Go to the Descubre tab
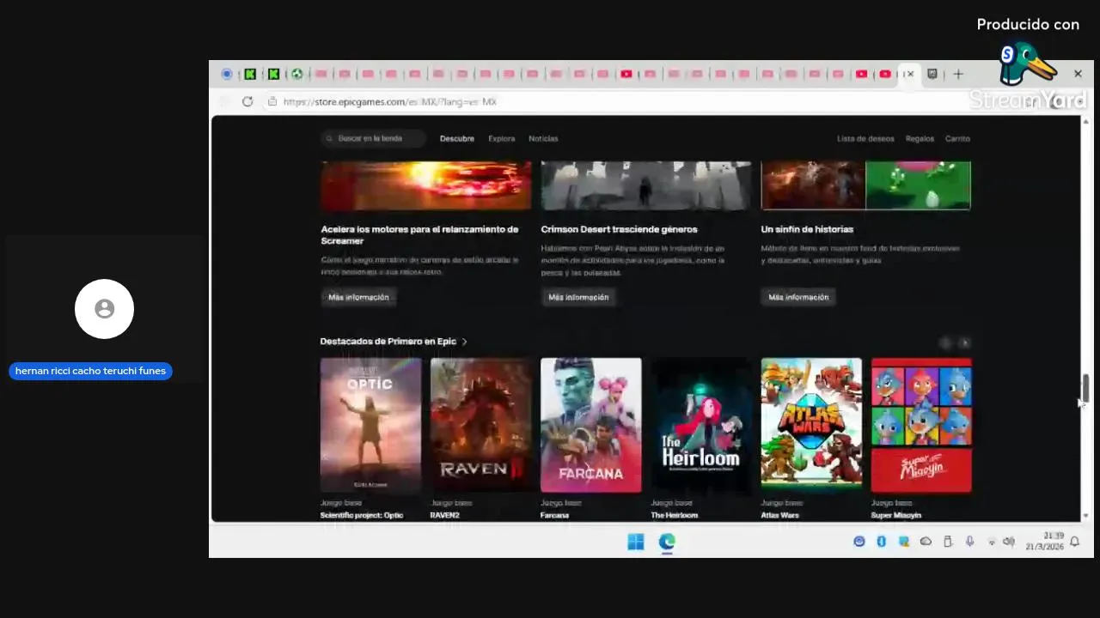 (457, 138)
